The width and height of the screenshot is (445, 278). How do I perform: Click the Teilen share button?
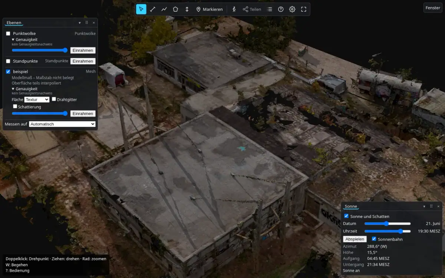(x=252, y=9)
